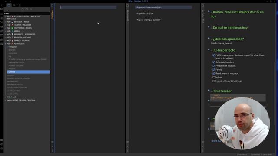This screenshot has height=156, width=278.
Task: Click the empty first line of Untitled note
Action: [x=88, y=7]
